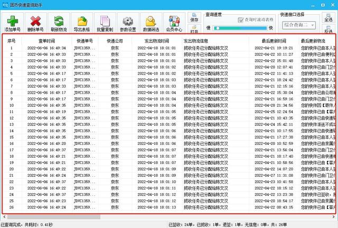Sort by 快递单号 column header
The height and width of the screenshot is (228, 338).
point(84,41)
